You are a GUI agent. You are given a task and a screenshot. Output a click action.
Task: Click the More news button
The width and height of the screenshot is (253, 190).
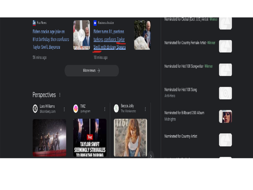pos(92,71)
